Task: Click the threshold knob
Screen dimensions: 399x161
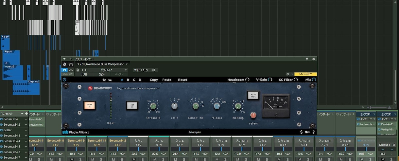Action: pos(153,106)
